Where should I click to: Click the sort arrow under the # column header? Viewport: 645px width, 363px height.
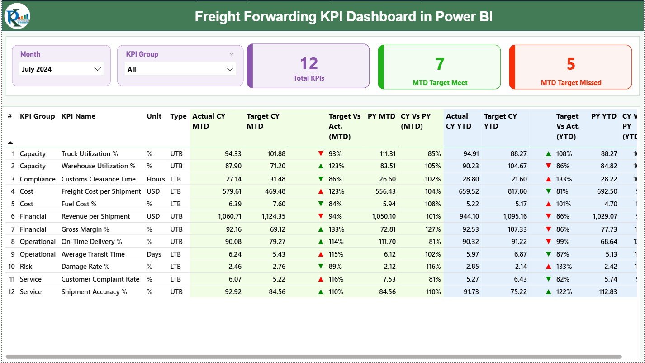(10, 142)
